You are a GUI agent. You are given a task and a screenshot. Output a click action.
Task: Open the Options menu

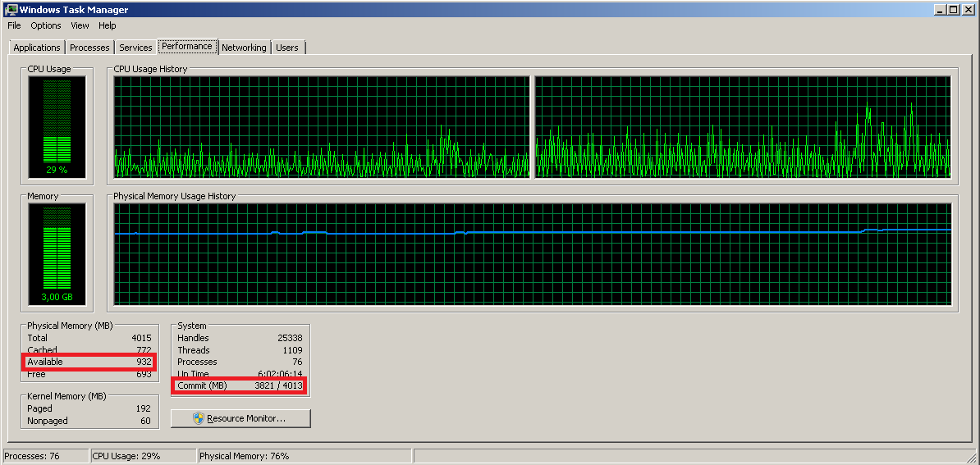pos(46,25)
